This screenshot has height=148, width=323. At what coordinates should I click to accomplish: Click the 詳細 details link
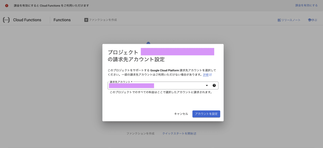pyautogui.click(x=207, y=75)
